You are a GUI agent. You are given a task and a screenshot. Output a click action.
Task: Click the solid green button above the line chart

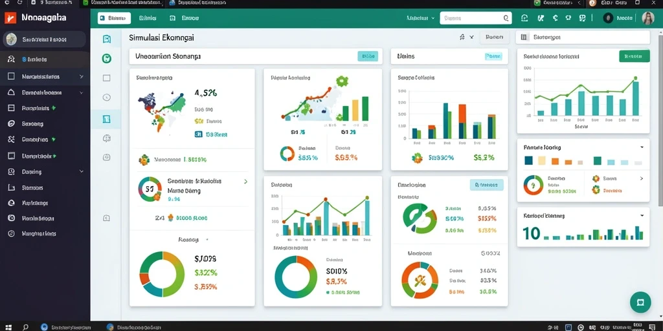[x=635, y=56]
